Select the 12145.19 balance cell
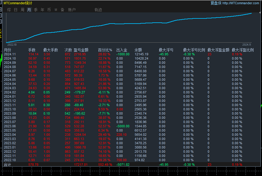 click(142, 54)
